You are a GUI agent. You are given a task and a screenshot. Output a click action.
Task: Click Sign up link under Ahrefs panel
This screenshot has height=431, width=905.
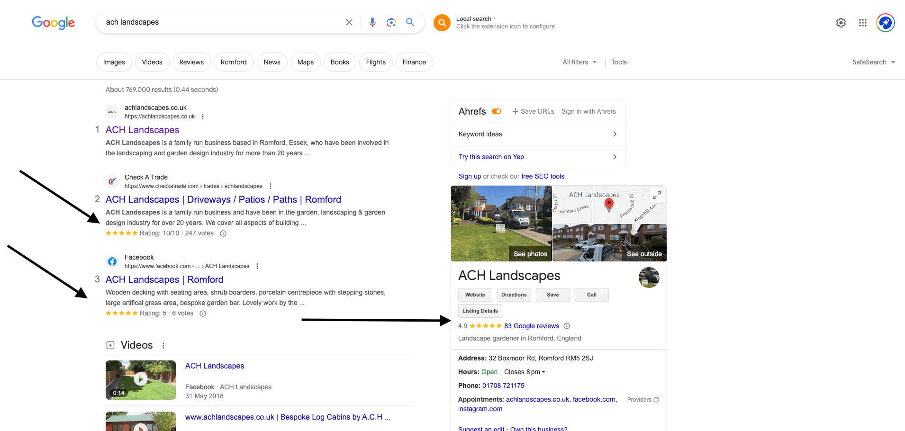click(470, 176)
